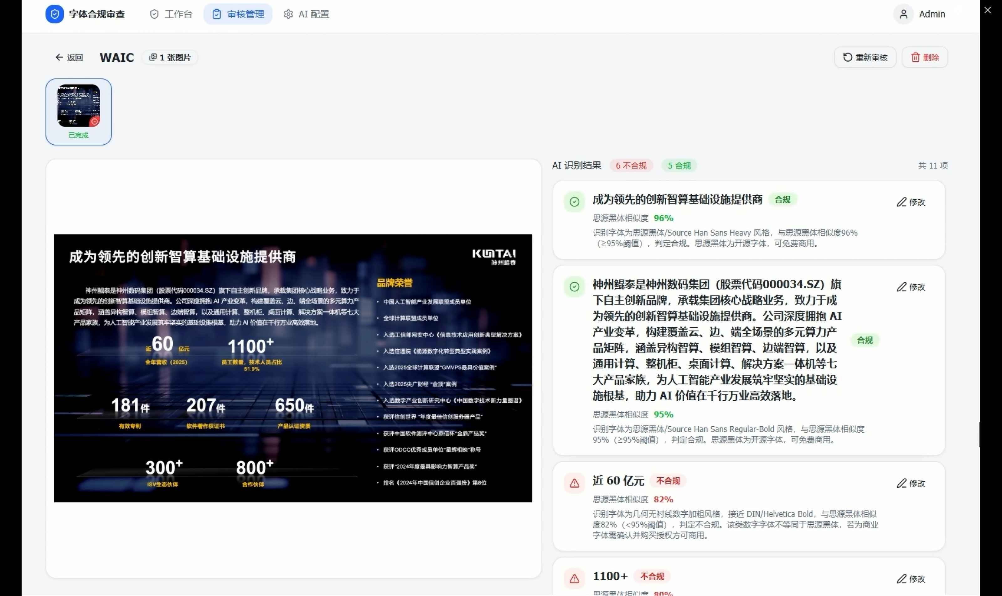Click the 合规 tag beside 神州鲲泰 paragraph
Screen dimensions: 1002x596
pyautogui.click(x=865, y=340)
